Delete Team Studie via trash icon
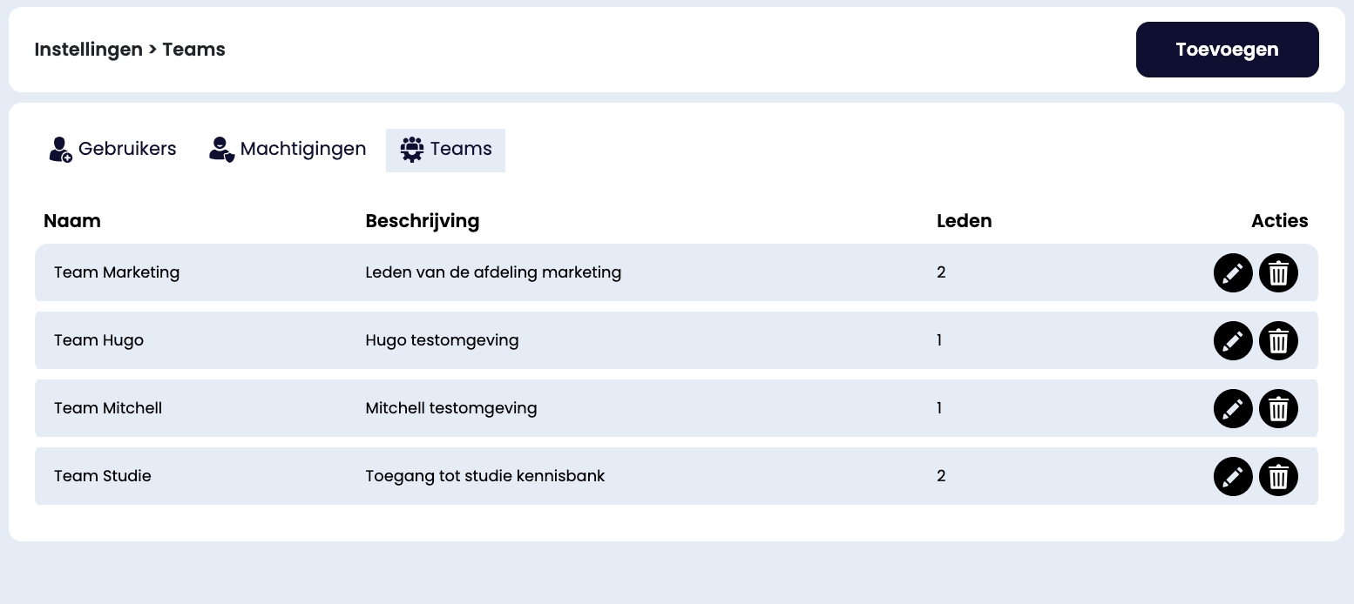The height and width of the screenshot is (604, 1354). point(1278,477)
